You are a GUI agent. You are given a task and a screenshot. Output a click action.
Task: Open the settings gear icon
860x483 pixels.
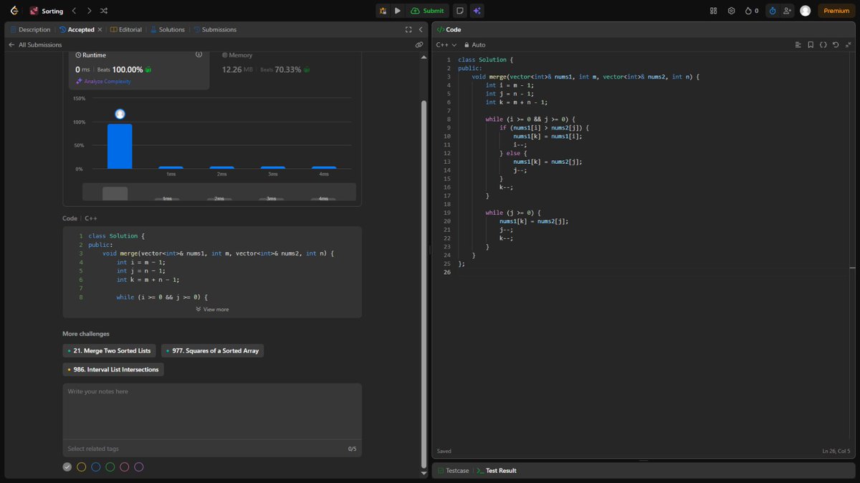click(x=731, y=11)
